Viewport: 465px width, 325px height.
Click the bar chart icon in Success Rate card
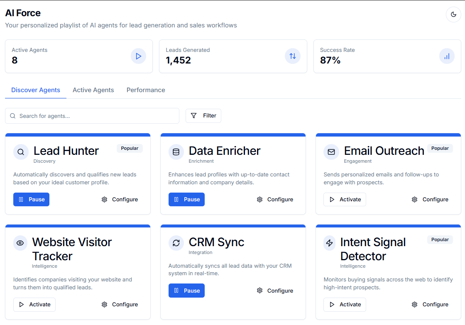[x=447, y=56]
